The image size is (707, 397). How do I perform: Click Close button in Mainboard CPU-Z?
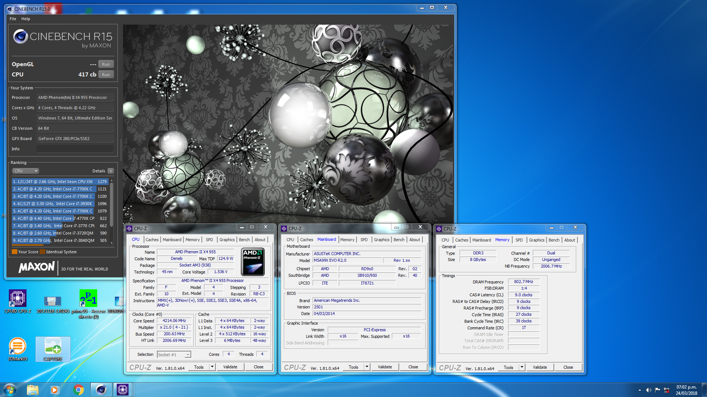tap(413, 367)
